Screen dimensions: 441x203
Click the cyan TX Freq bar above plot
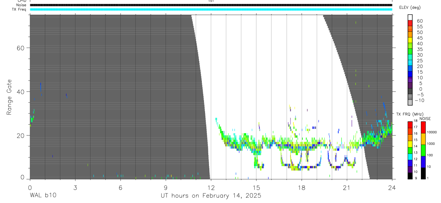tap(211, 9)
